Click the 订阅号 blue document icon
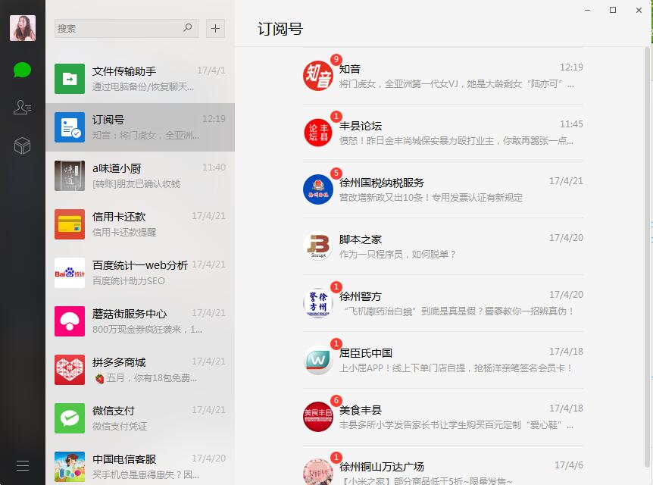This screenshot has height=485, width=653. click(x=70, y=127)
